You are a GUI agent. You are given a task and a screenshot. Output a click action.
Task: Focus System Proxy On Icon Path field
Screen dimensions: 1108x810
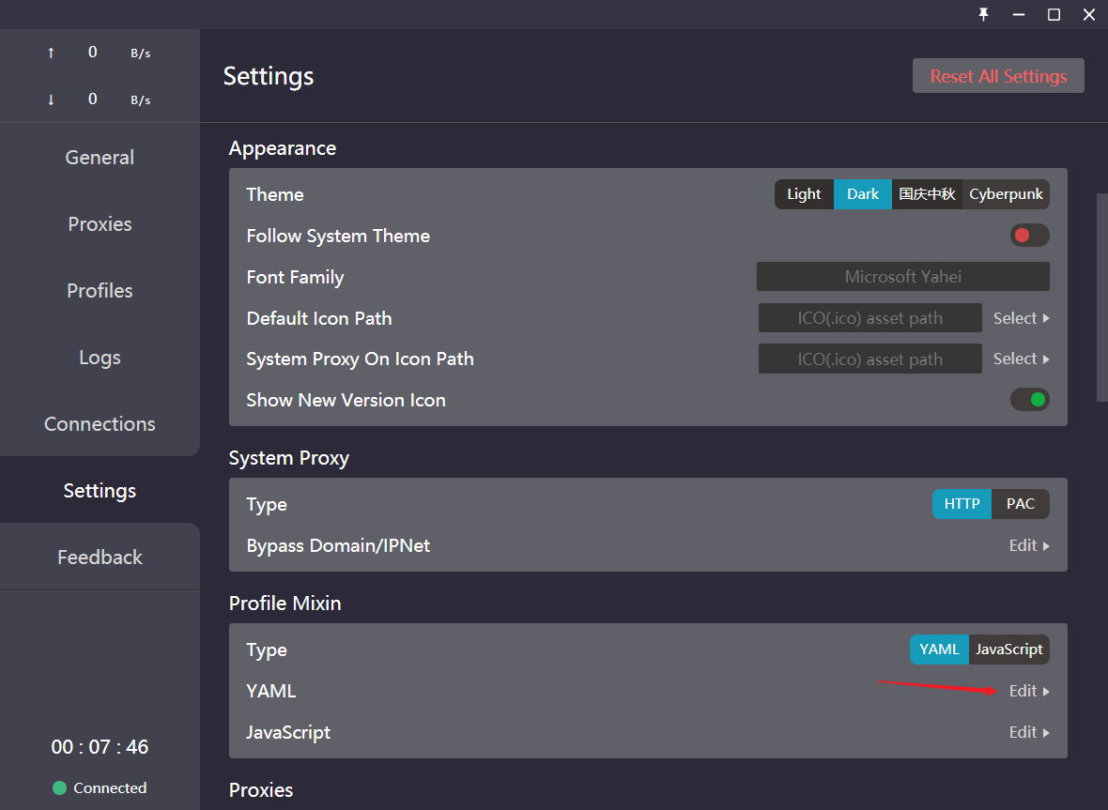(869, 359)
